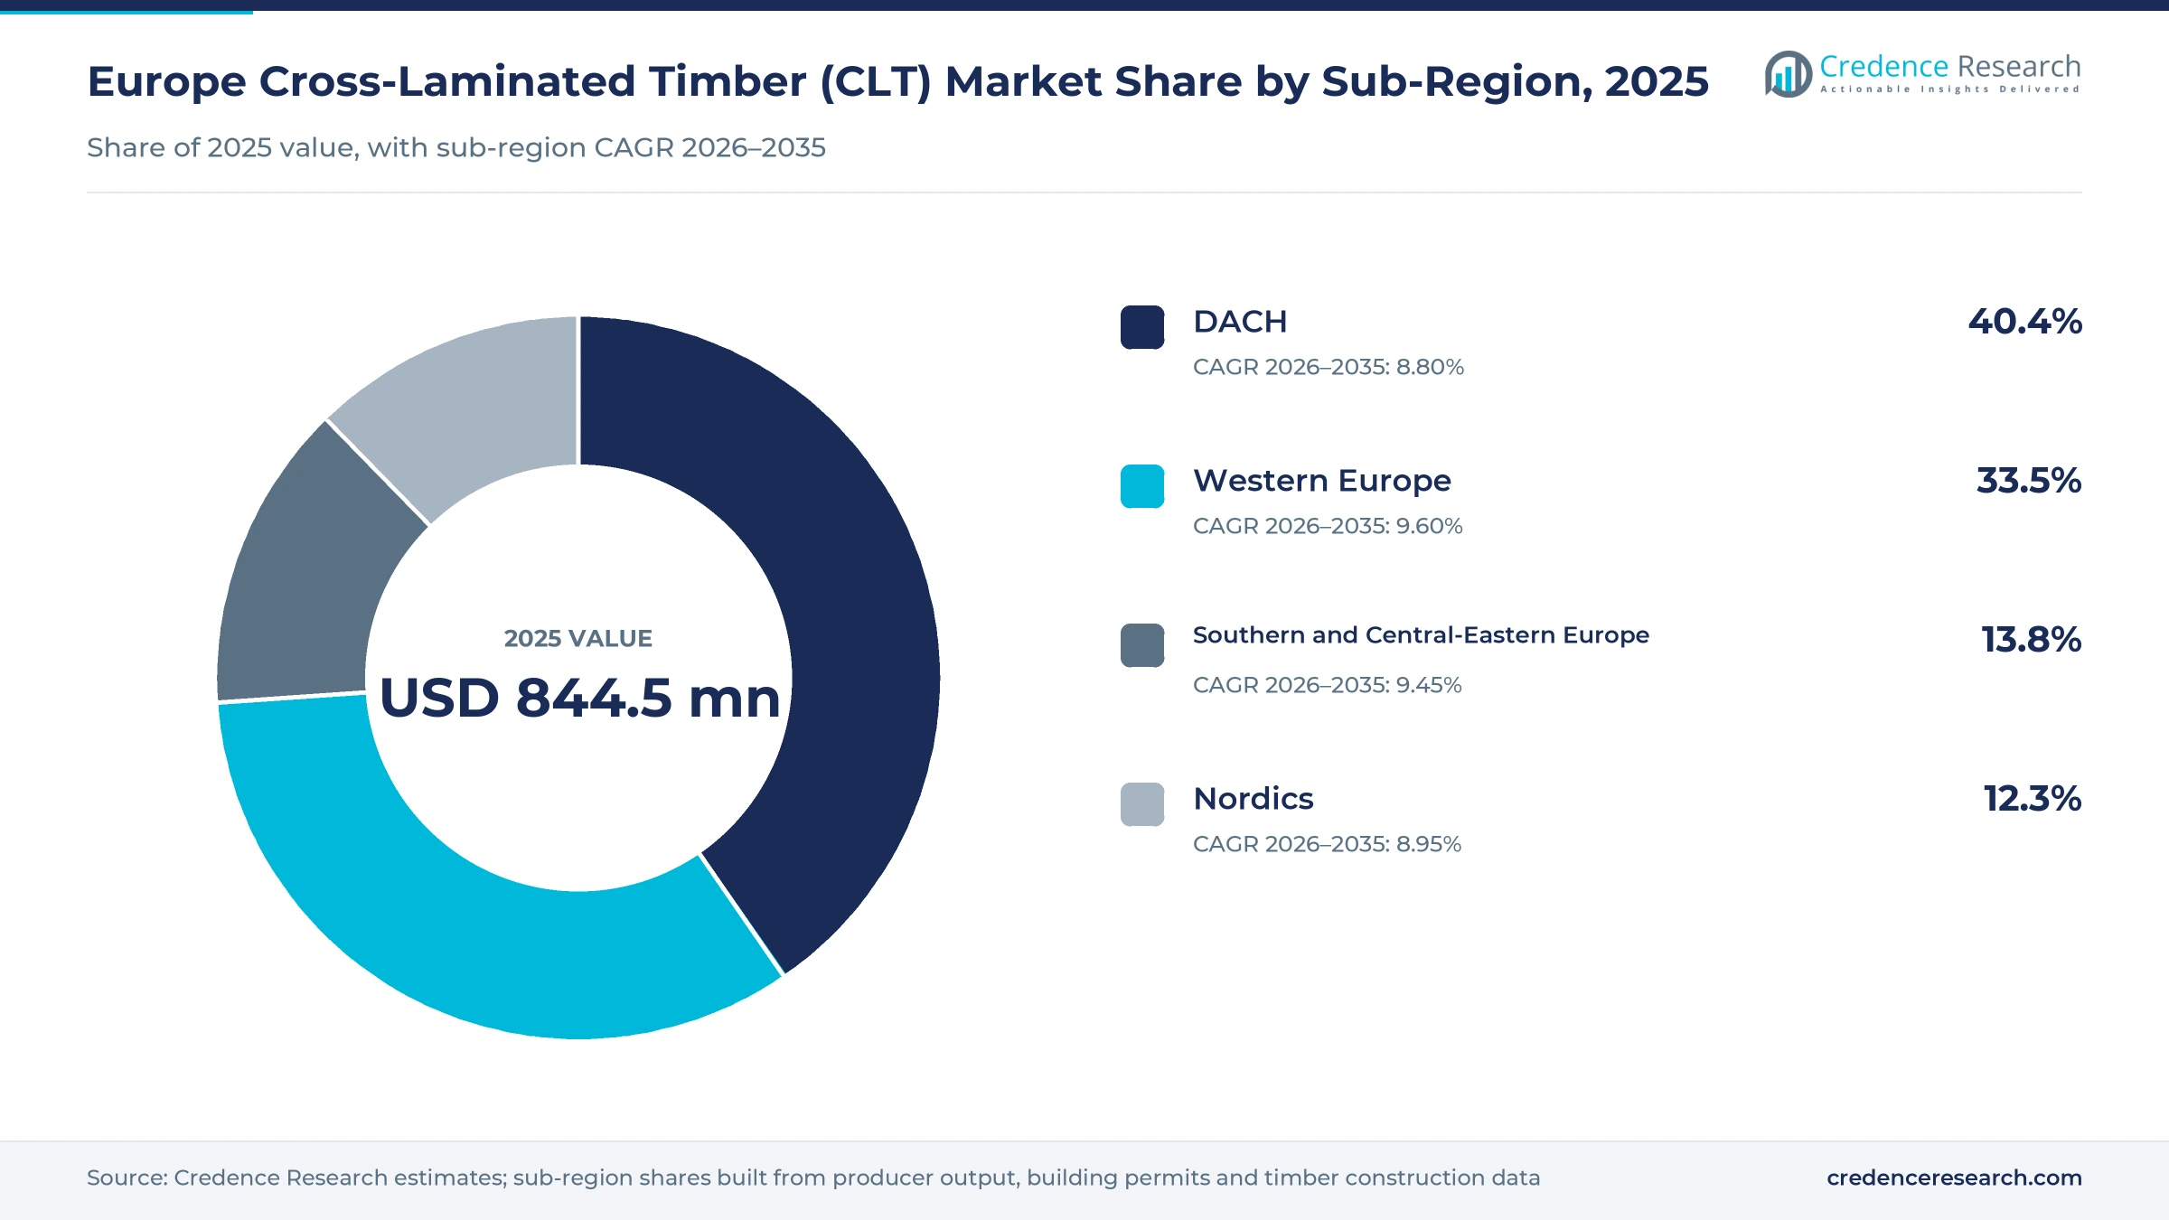Click "Southern and Central-Eastern Europe" legend label
This screenshot has height=1220, width=2169.
(1421, 635)
